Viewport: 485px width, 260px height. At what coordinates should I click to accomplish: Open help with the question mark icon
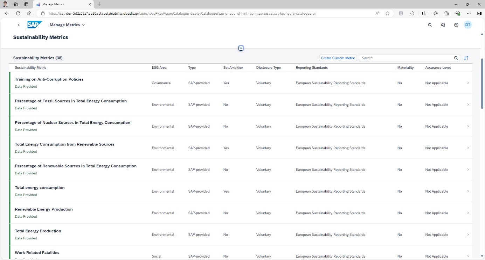[x=456, y=25]
